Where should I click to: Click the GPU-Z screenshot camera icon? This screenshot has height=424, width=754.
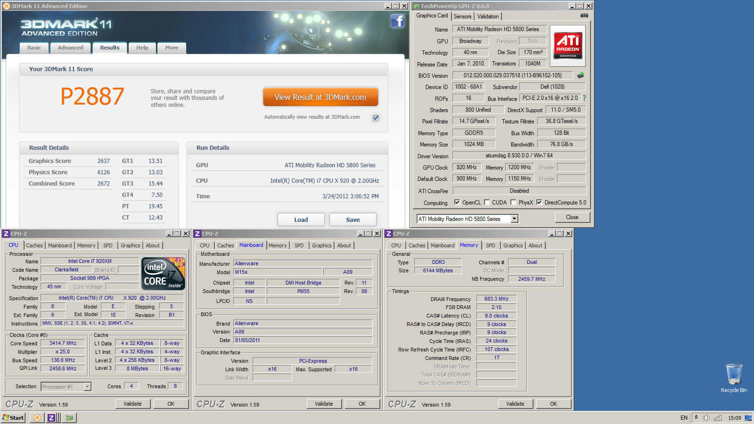[x=584, y=16]
